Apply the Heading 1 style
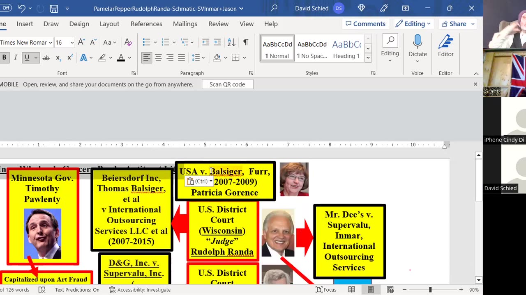The height and width of the screenshot is (295, 526). pyautogui.click(x=346, y=49)
